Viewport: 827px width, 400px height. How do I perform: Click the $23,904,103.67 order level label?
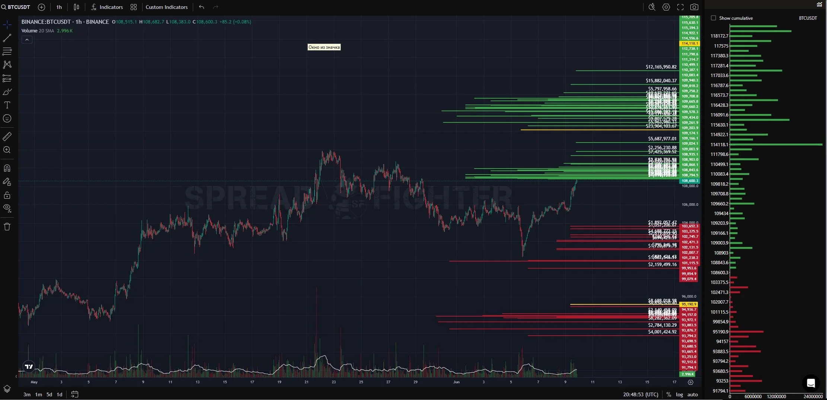pos(661,126)
